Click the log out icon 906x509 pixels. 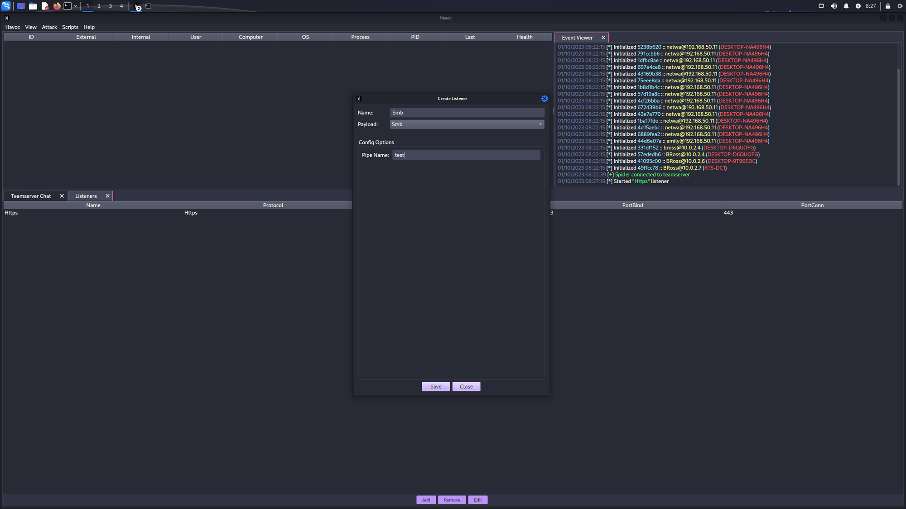900,6
